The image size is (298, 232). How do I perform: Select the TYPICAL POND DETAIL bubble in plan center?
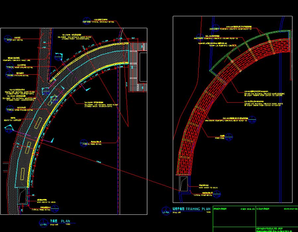pos(84,143)
